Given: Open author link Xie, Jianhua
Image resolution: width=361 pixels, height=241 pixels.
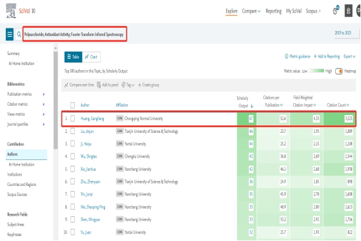Looking at the screenshot, I should pyautogui.click(x=88, y=169).
